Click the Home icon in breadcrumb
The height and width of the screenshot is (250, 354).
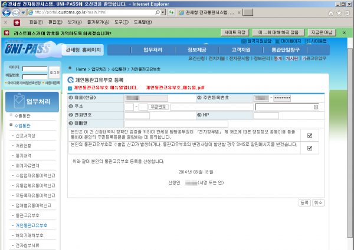tap(71, 69)
